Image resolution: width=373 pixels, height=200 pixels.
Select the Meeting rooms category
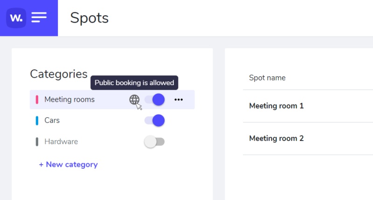[69, 100]
